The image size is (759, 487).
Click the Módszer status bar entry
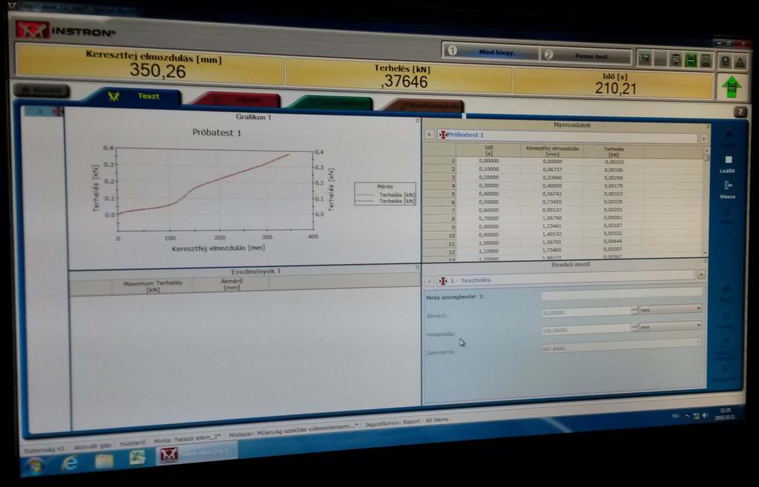293,430
